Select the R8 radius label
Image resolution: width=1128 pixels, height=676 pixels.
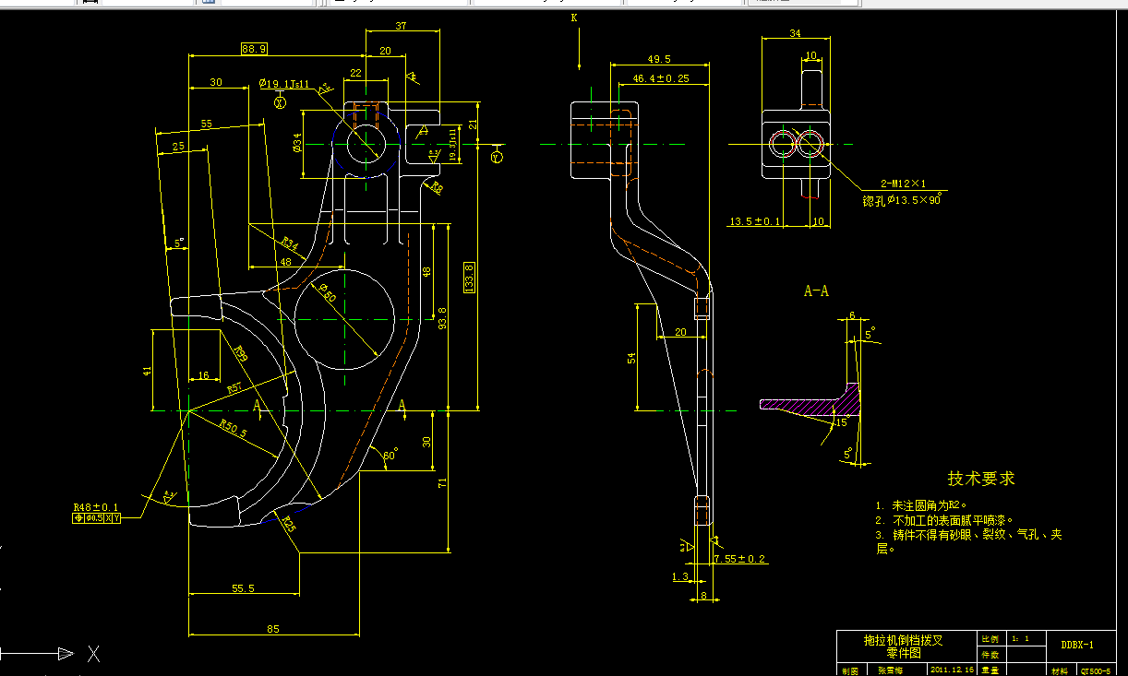click(x=436, y=188)
